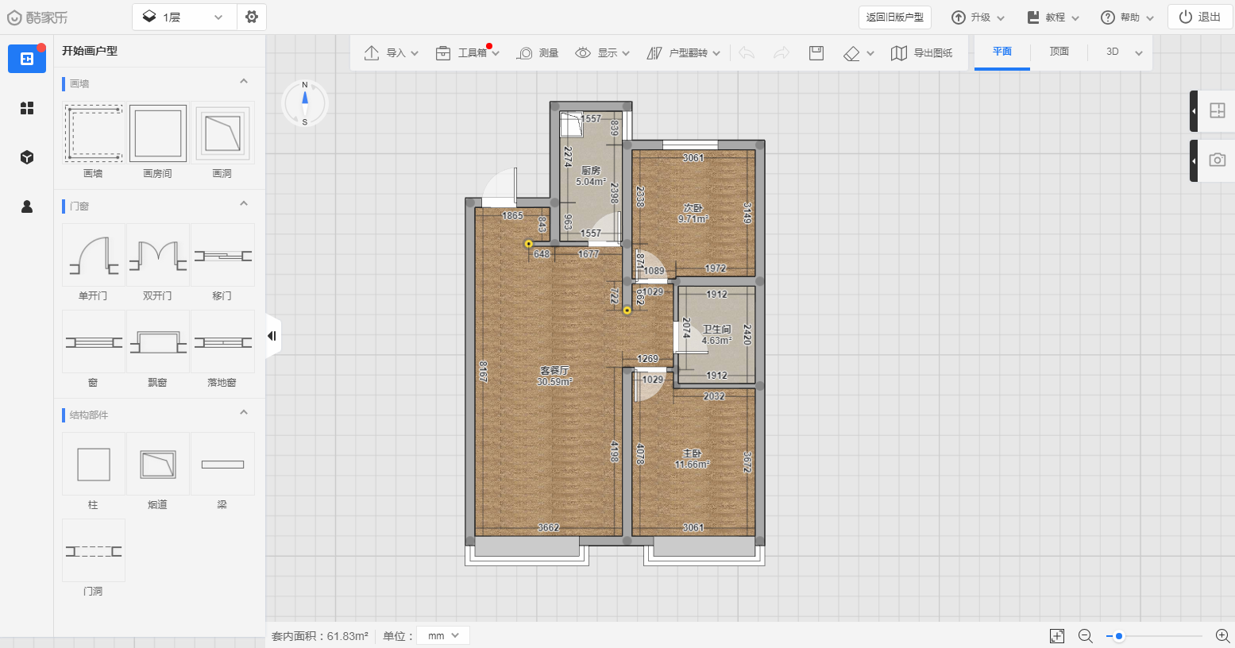Viewport: 1235px width, 648px height.
Task: Choose the 画房间 draw room tool
Action: click(157, 133)
